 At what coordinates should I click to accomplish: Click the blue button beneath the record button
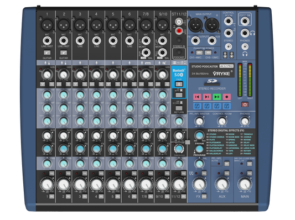(x=227, y=106)
